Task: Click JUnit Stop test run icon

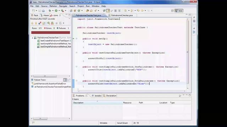Action: point(57,23)
